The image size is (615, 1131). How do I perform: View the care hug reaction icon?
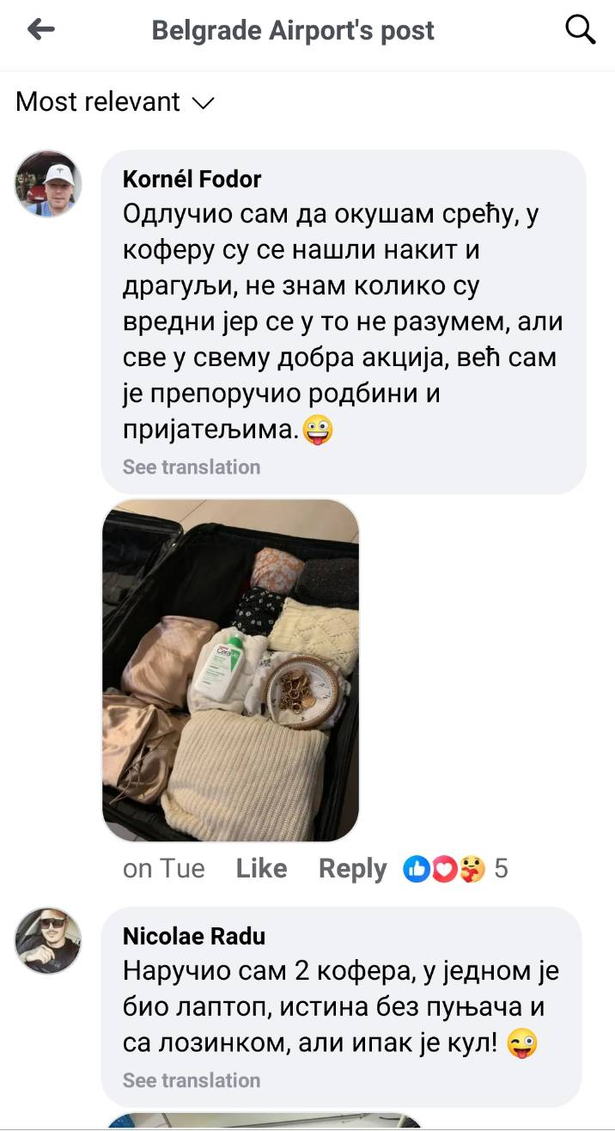472,869
